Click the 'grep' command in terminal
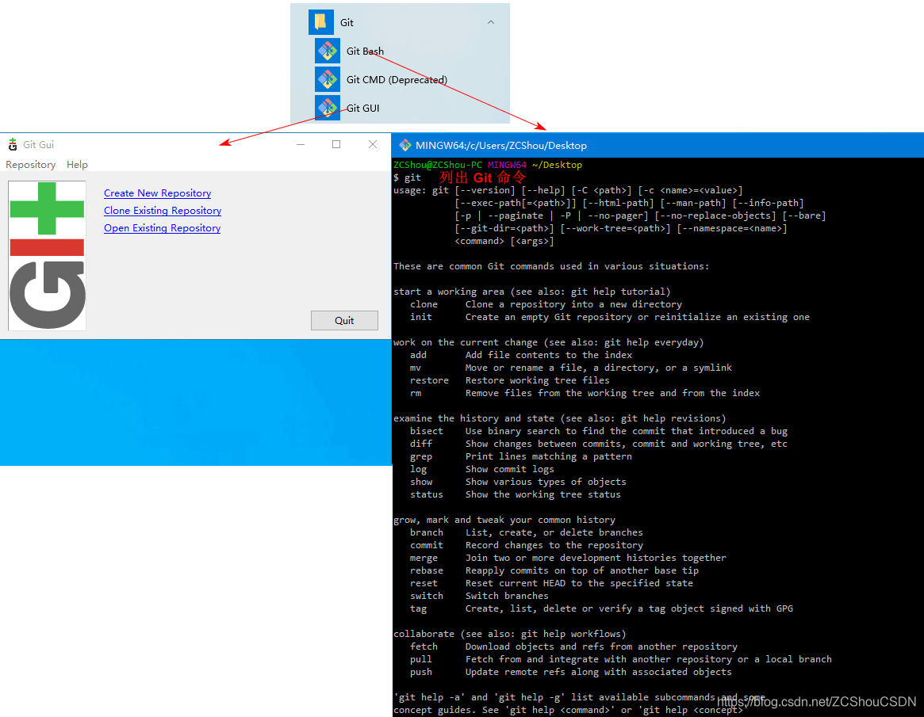The width and height of the screenshot is (924, 717). (x=420, y=456)
